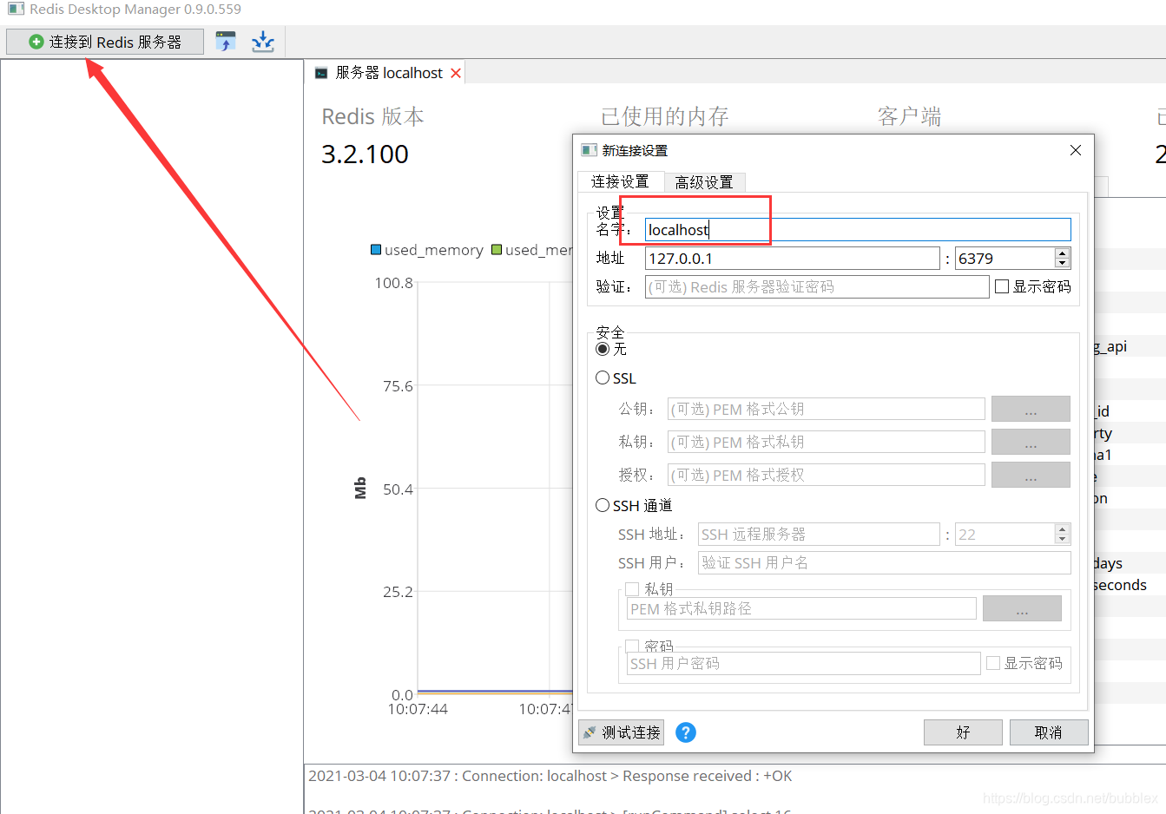Viewport: 1166px width, 814px height.
Task: Click the connection name field containing localhost
Action: point(858,230)
